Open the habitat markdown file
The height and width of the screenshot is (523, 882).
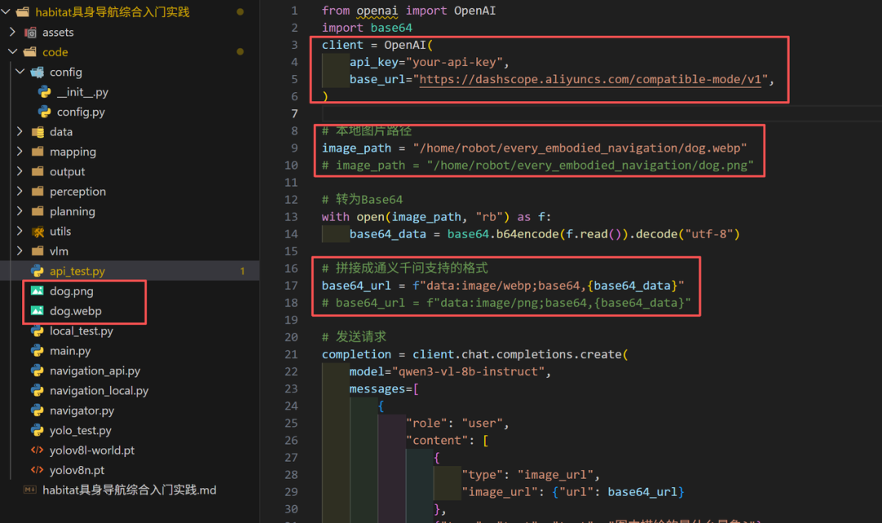click(x=129, y=490)
